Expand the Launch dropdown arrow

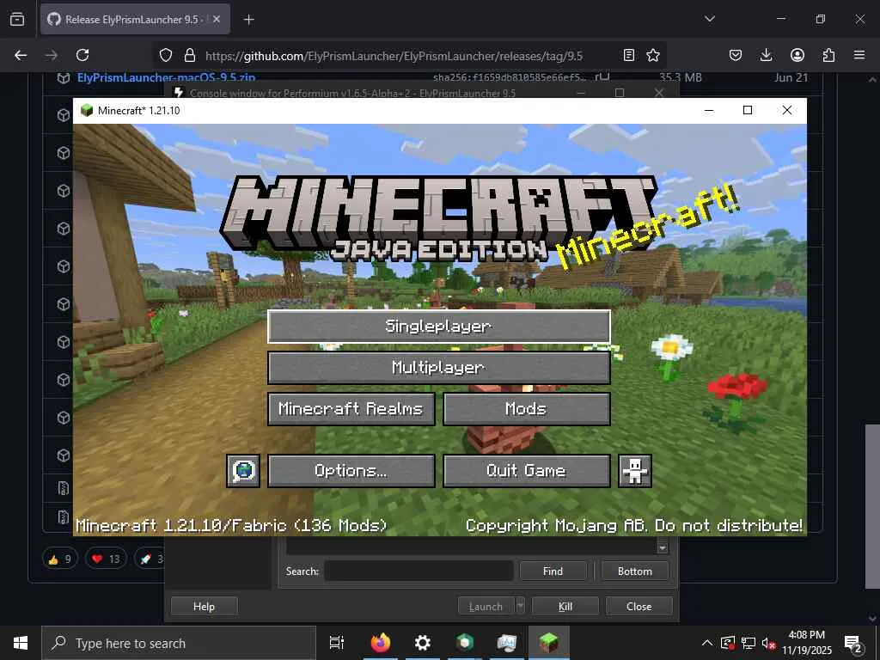pyautogui.click(x=520, y=607)
